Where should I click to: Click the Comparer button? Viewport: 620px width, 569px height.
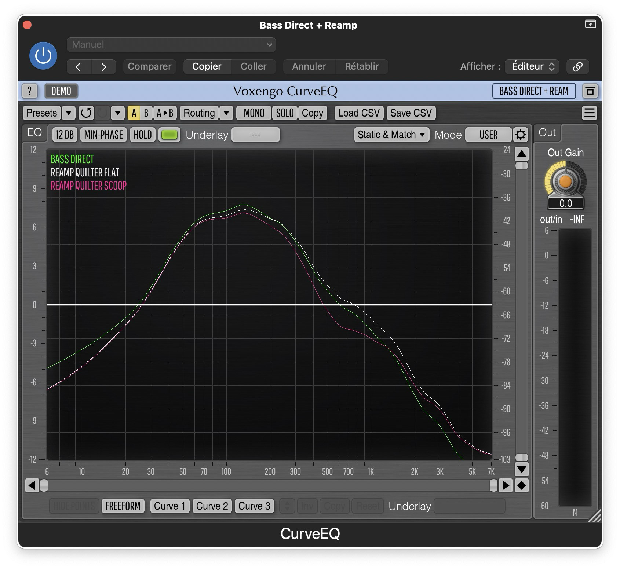[x=149, y=67]
